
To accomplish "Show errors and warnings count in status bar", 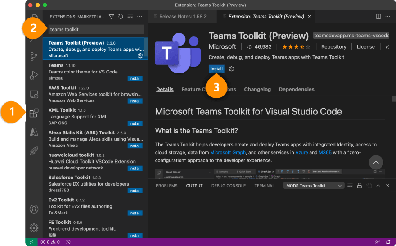I will tap(50, 242).
